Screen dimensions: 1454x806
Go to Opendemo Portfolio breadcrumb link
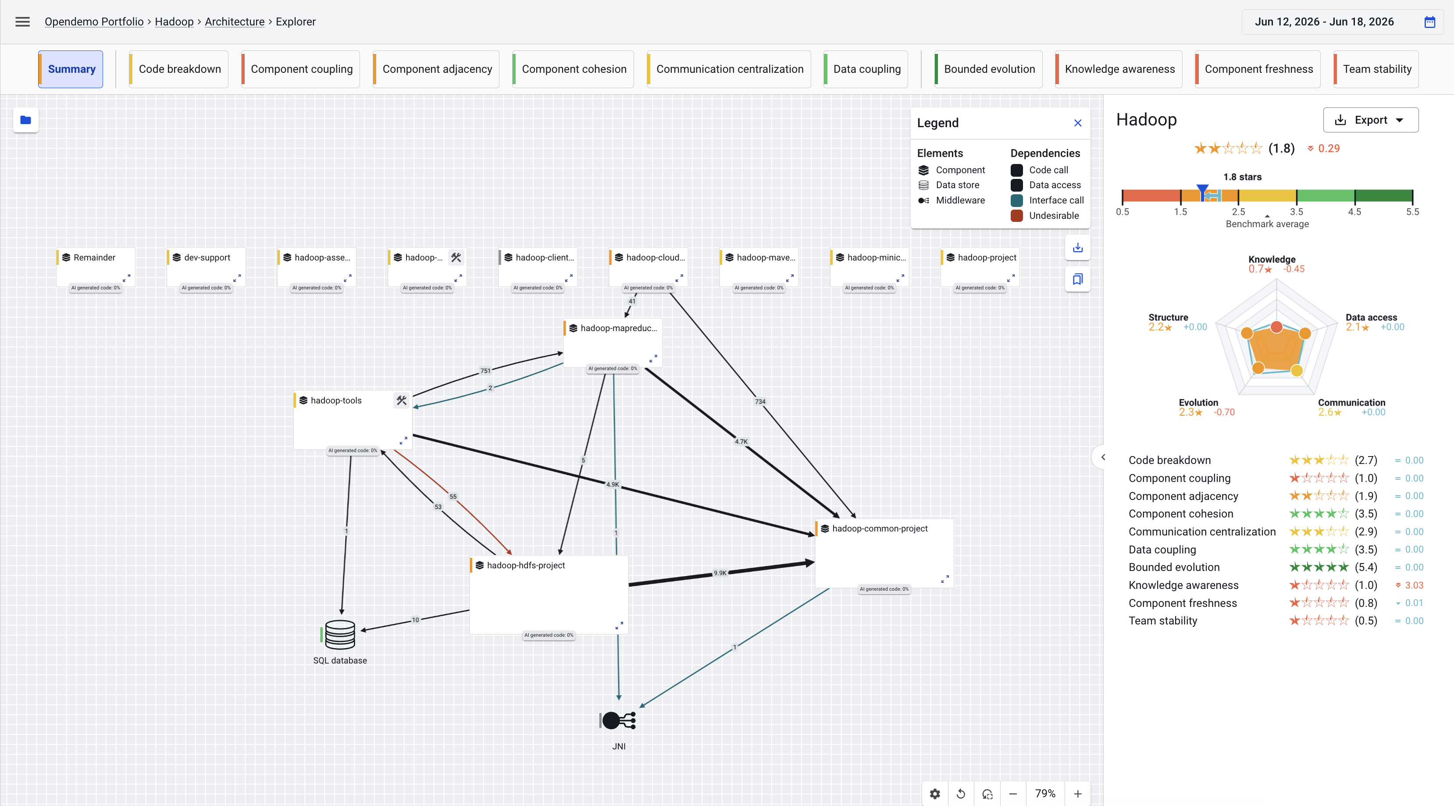click(94, 21)
